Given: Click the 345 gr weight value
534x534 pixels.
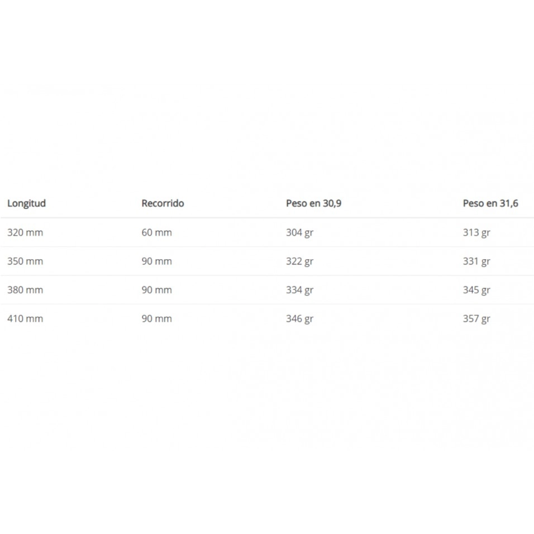Looking at the screenshot, I should pos(476,290).
